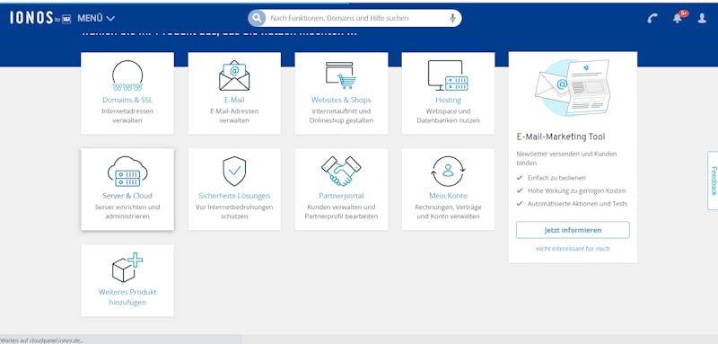
Task: Open the Sicherheits-Lösungen link
Action: pos(234,196)
